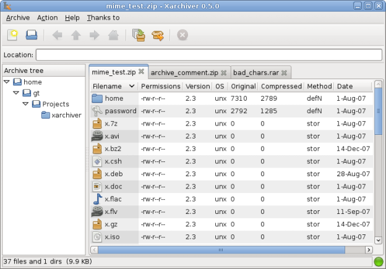The width and height of the screenshot is (386, 269).
Task: Collapse the home node in archive tree
Action: click(7, 82)
